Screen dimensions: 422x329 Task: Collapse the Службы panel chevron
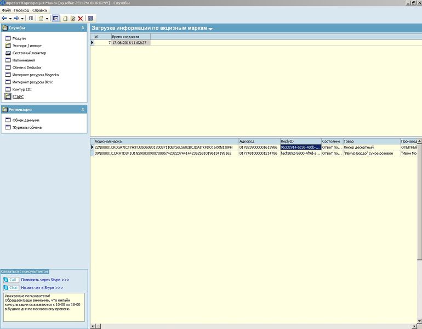pos(83,28)
